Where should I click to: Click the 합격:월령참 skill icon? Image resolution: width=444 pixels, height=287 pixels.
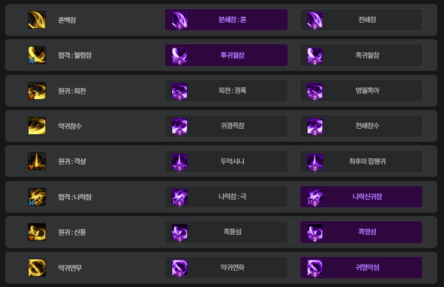click(37, 55)
